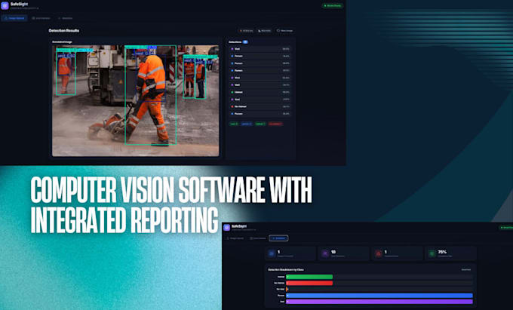Click the green Helmet bar in the class breakdown
Screen dimensions: 513x310
(x=309, y=277)
